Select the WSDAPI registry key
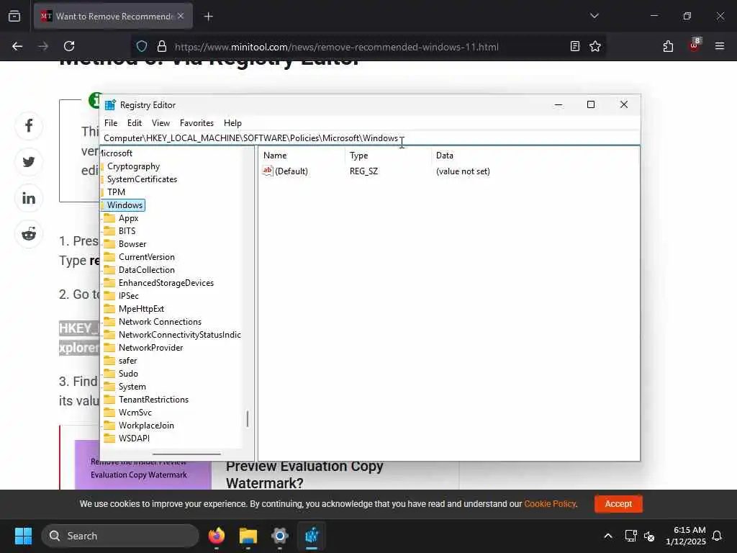737x553 pixels. [x=134, y=439]
